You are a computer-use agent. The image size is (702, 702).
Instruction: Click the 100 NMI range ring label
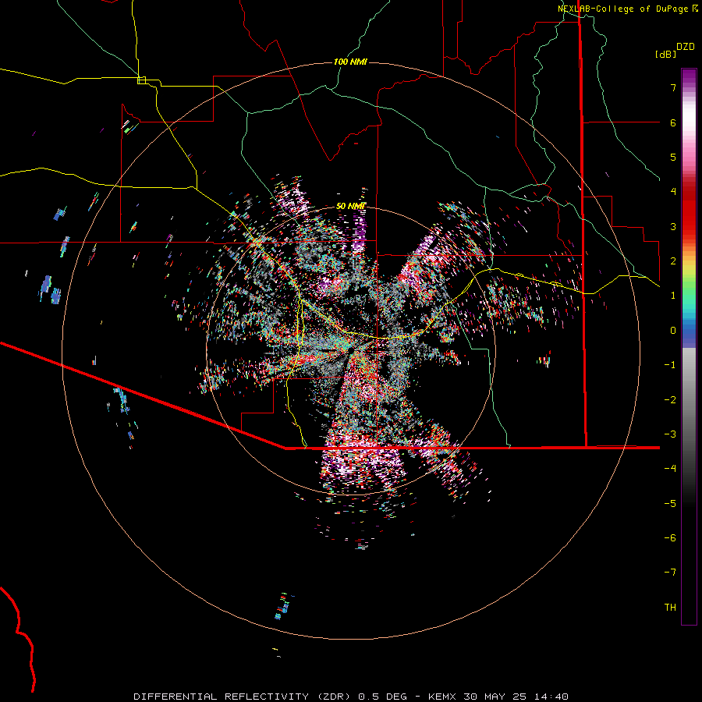350,62
